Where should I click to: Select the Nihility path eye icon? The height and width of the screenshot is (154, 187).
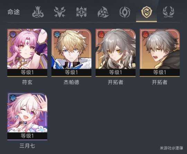click(x=125, y=12)
